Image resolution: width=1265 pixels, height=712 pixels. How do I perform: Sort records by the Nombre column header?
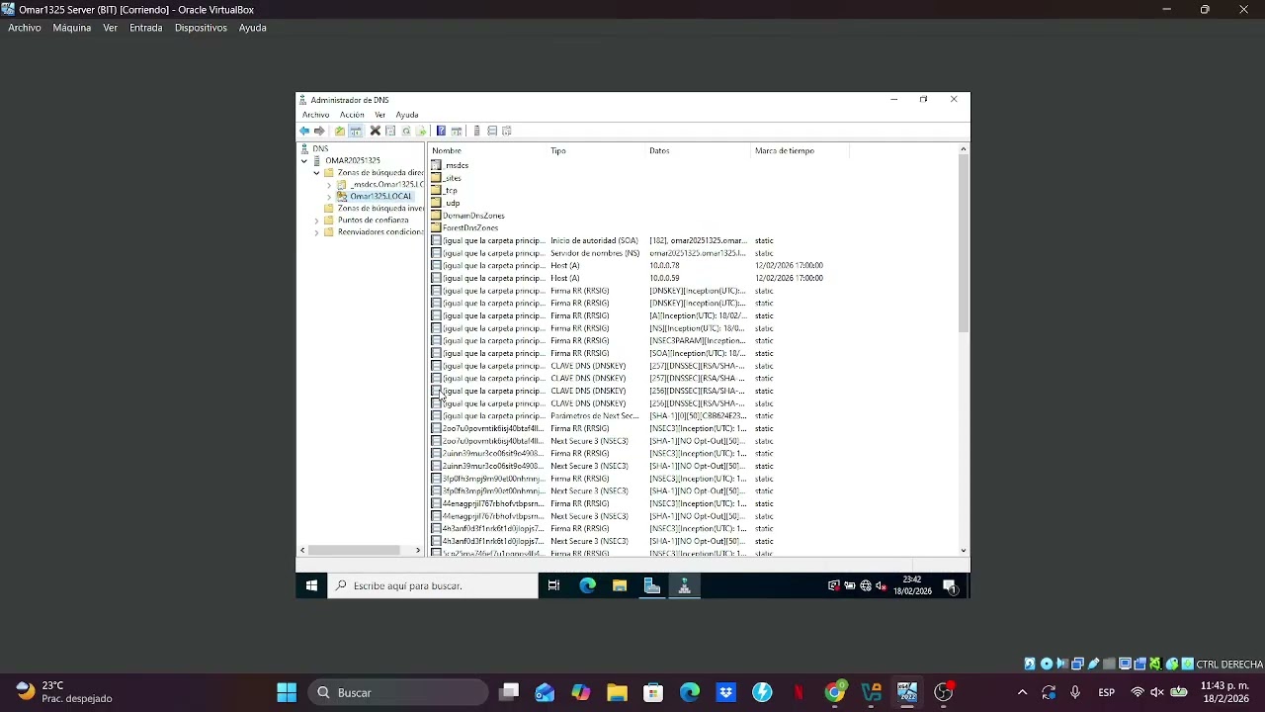(x=487, y=150)
